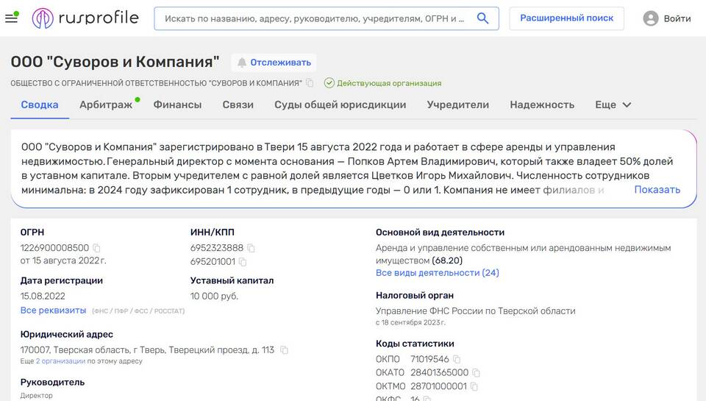Copy the INN number
The width and height of the screenshot is (706, 401).
point(252,248)
